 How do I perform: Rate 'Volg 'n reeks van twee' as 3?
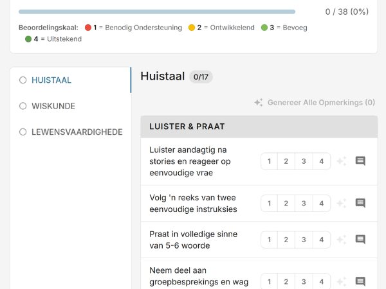click(304, 203)
